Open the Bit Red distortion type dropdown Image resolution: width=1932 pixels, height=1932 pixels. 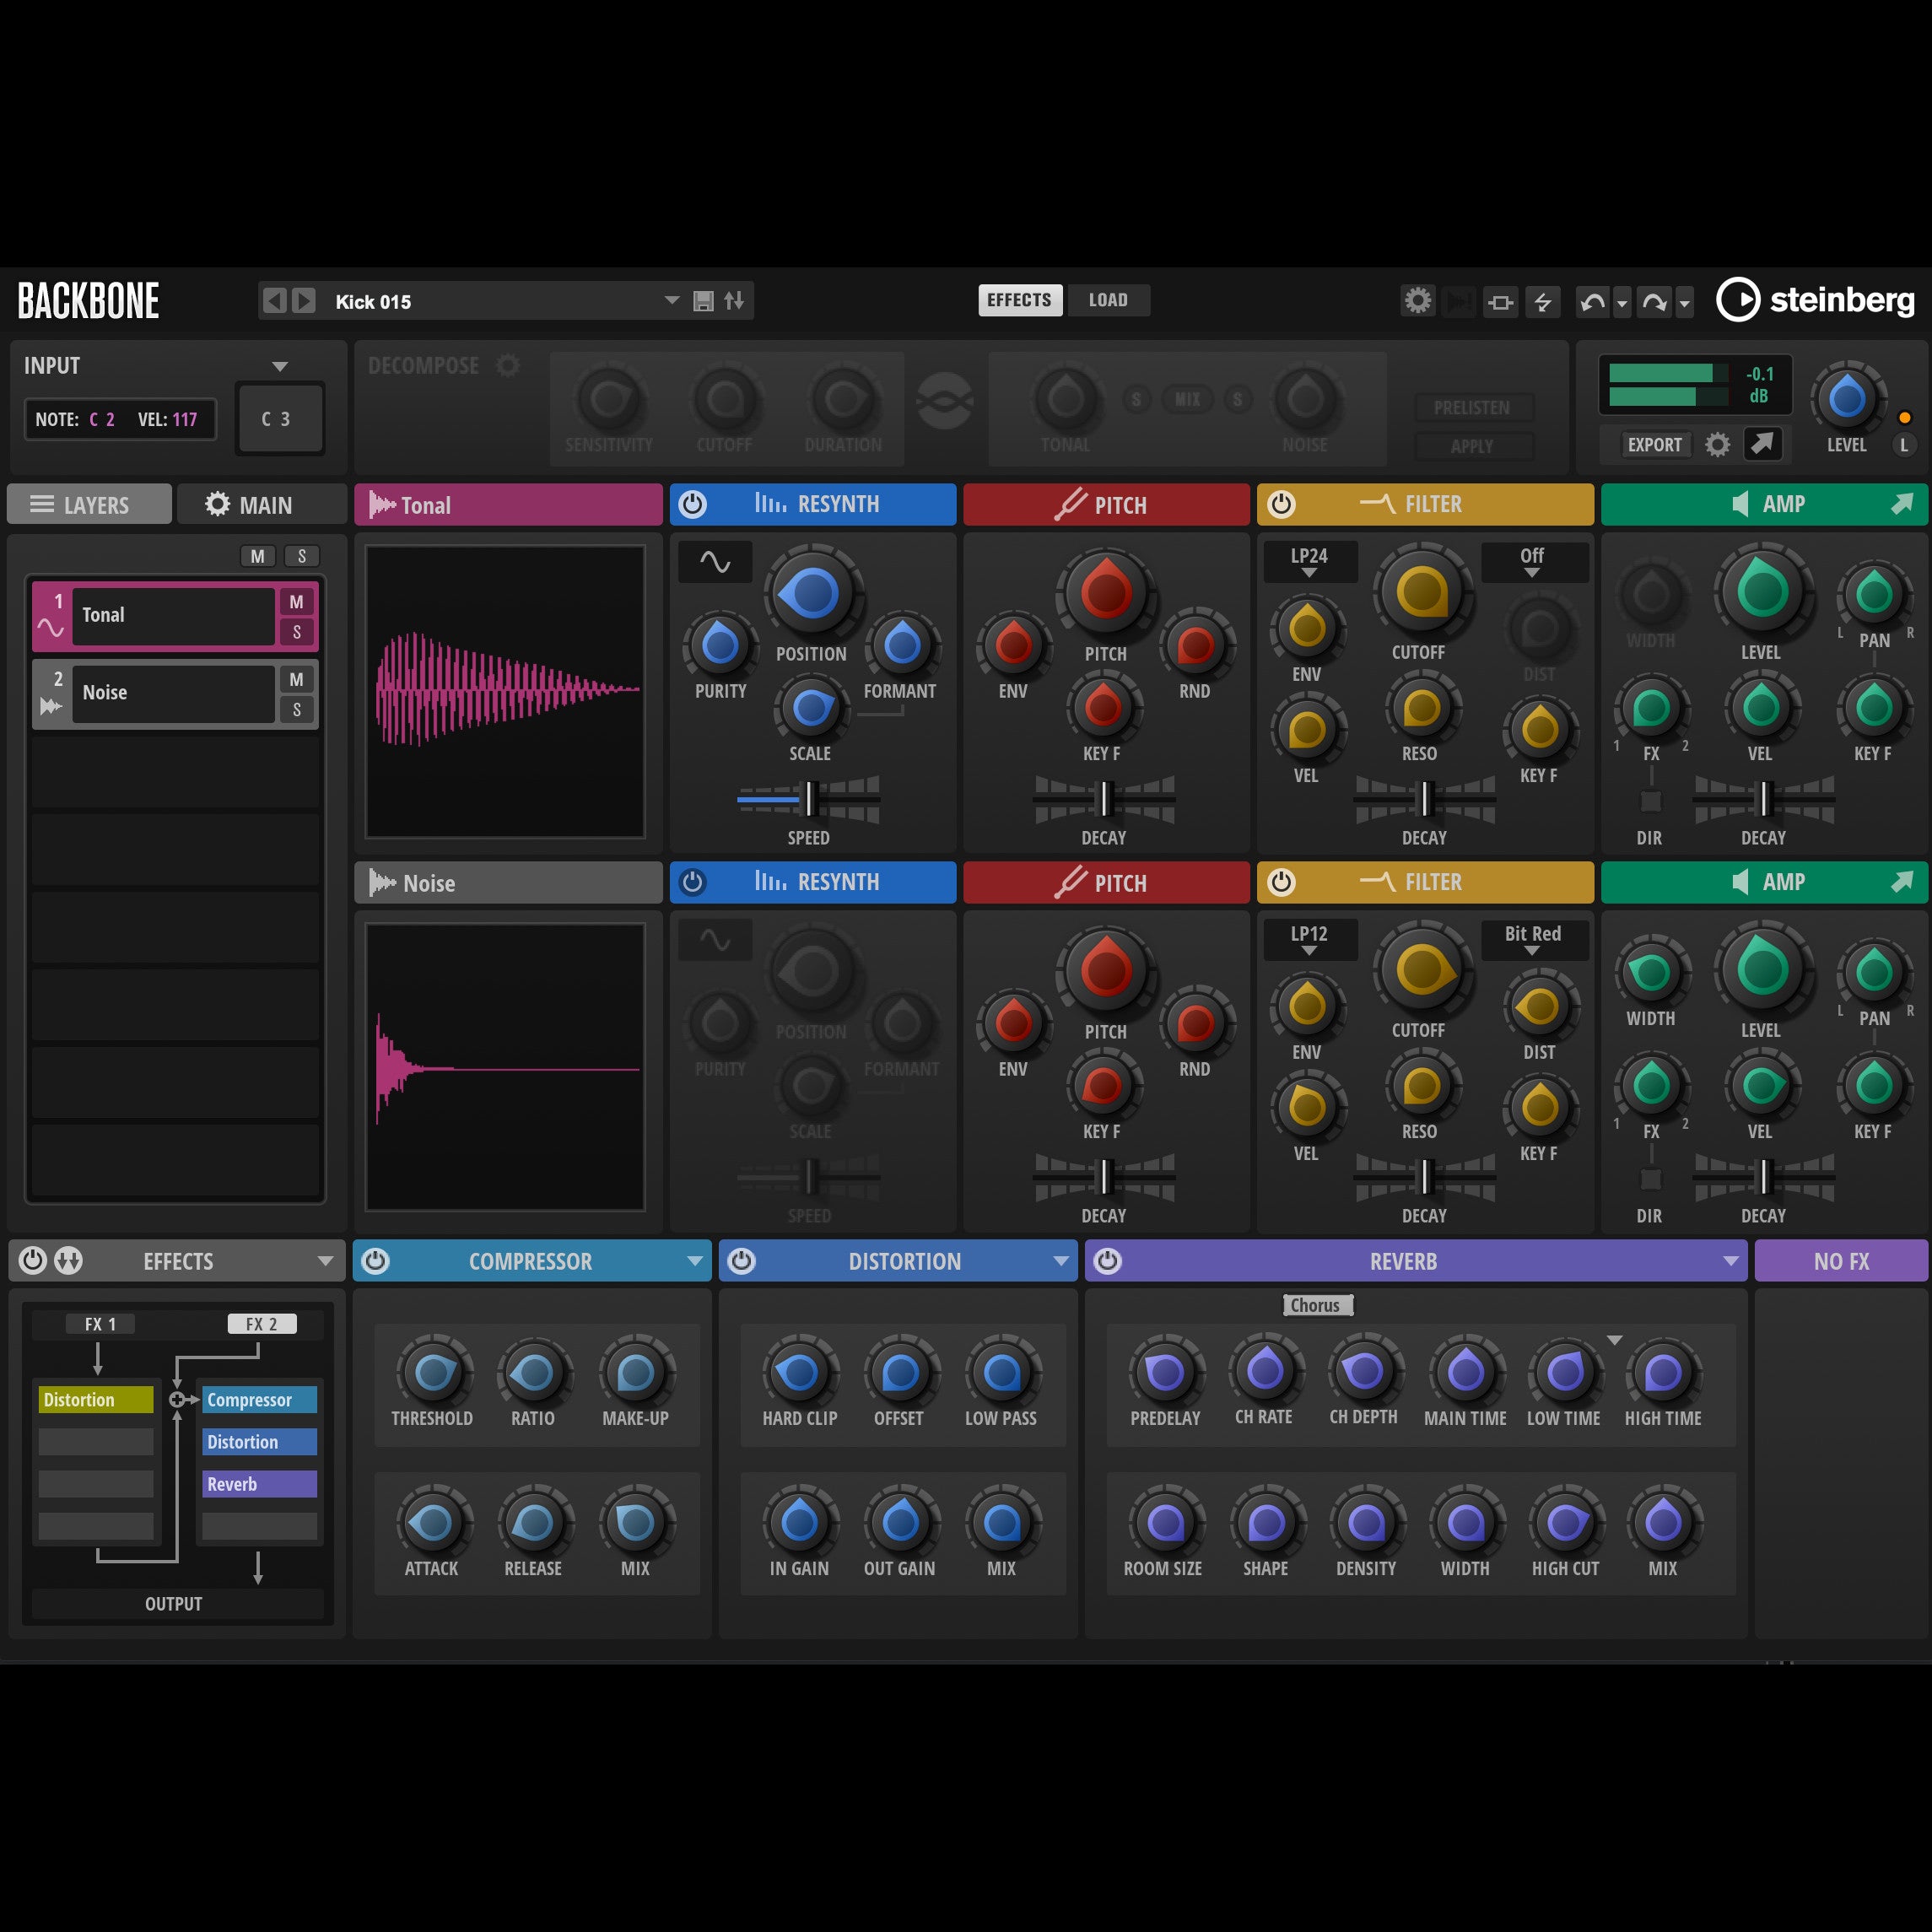[x=1534, y=940]
